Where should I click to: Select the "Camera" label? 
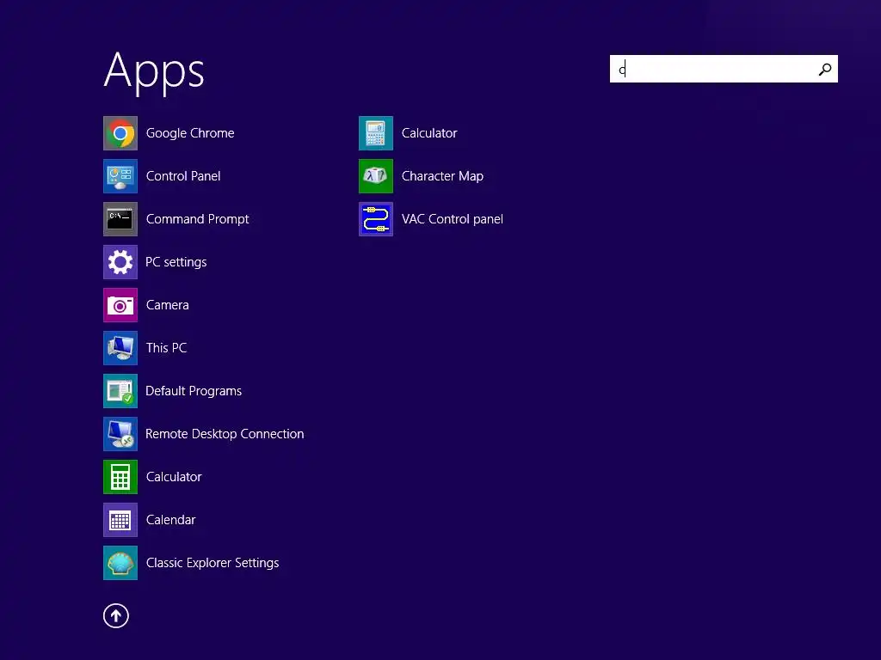168,305
